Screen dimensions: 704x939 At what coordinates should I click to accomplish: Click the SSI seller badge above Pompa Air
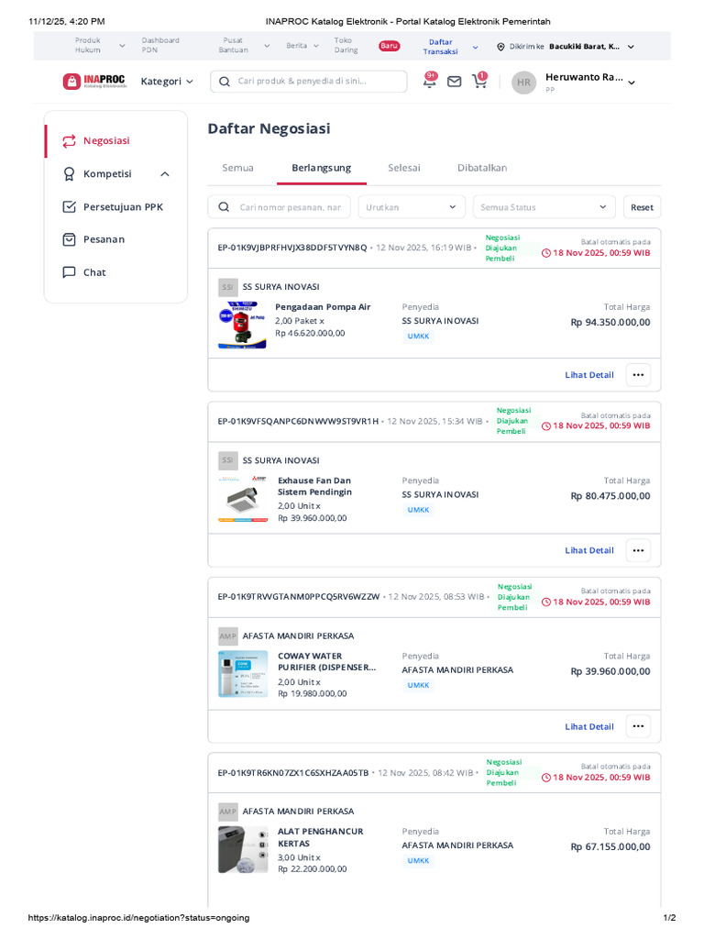pos(228,287)
